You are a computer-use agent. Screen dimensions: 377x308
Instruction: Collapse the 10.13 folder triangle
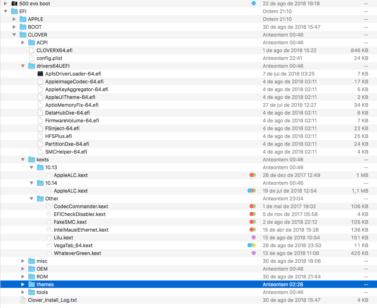[x=32, y=168]
